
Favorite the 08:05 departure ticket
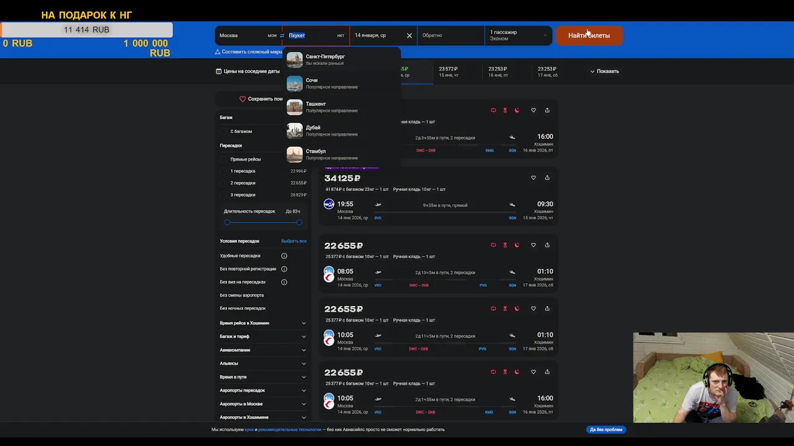(533, 245)
